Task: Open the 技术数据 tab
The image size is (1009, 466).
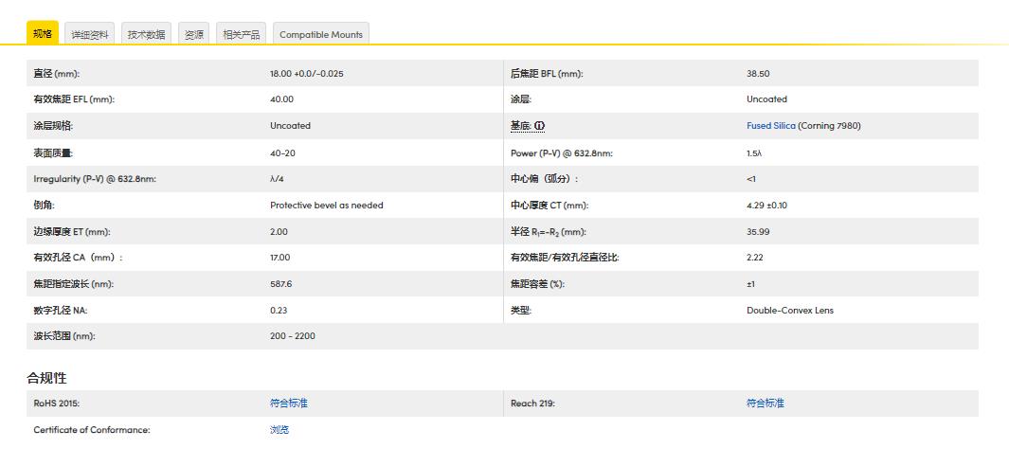Action: tap(147, 35)
